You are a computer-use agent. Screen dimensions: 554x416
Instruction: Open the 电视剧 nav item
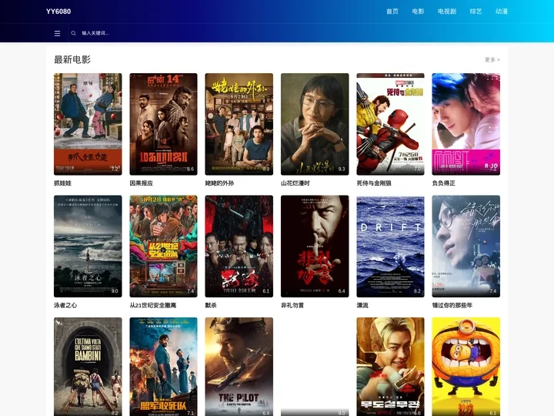[x=447, y=12]
